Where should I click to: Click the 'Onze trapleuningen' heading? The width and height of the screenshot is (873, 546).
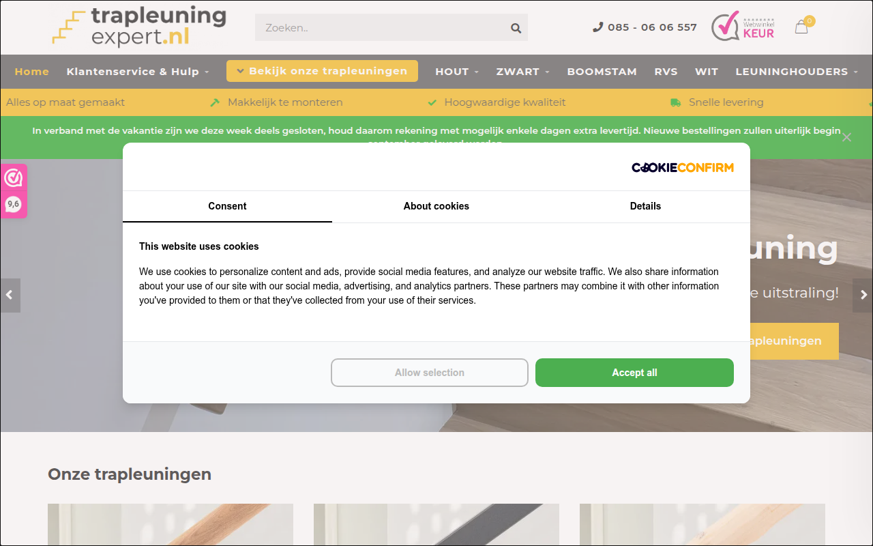pyautogui.click(x=130, y=474)
